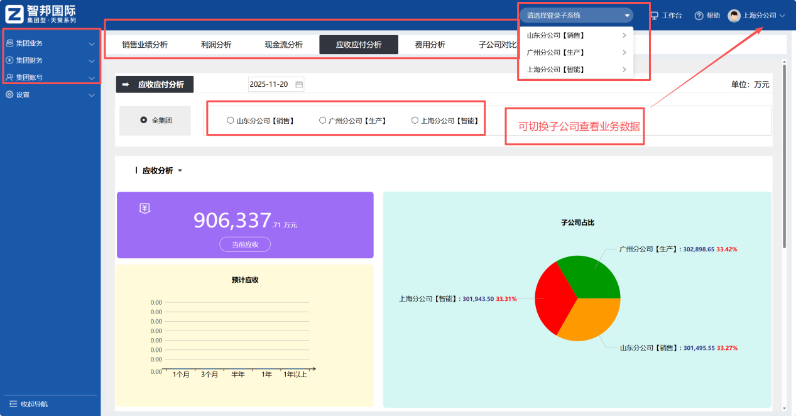Screen dimensions: 796x416
Task: Open 设置 via the gear icon
Action: point(9,95)
